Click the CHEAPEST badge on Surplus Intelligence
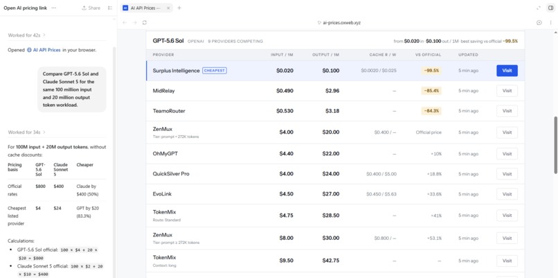Screen dimensions: 558x278 [215, 71]
